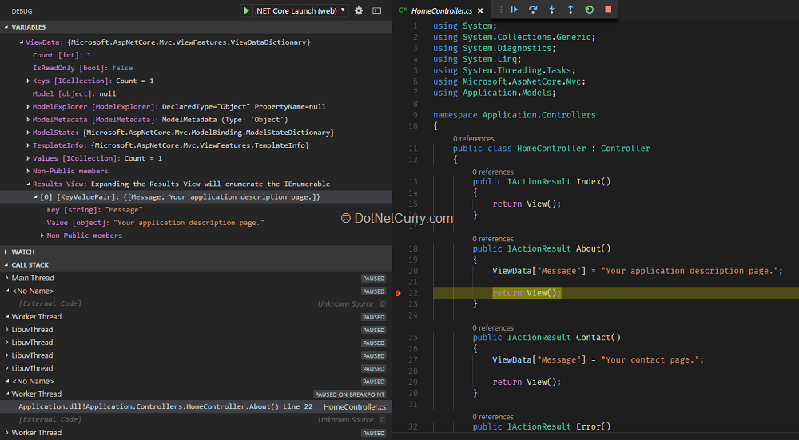Stop debugging with the red square

(x=608, y=10)
